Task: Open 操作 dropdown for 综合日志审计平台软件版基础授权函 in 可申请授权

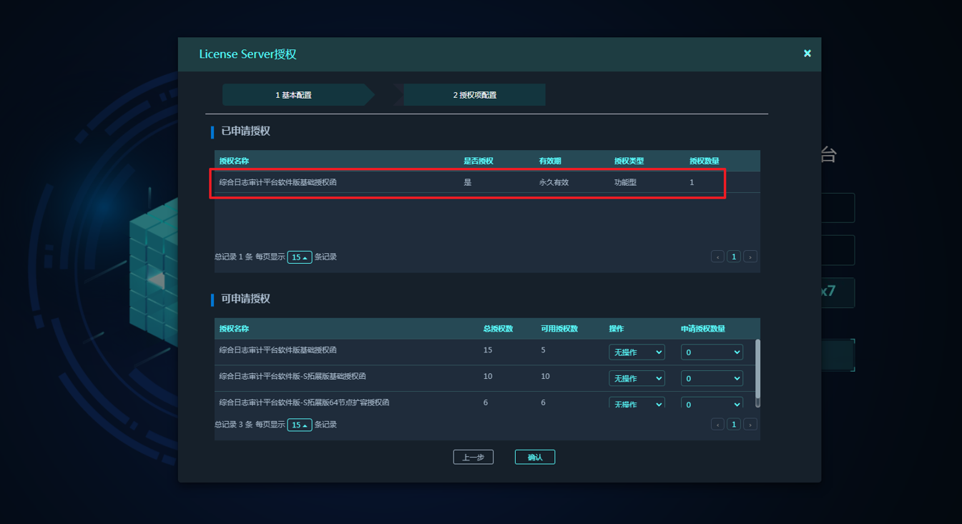Action: 637,352
